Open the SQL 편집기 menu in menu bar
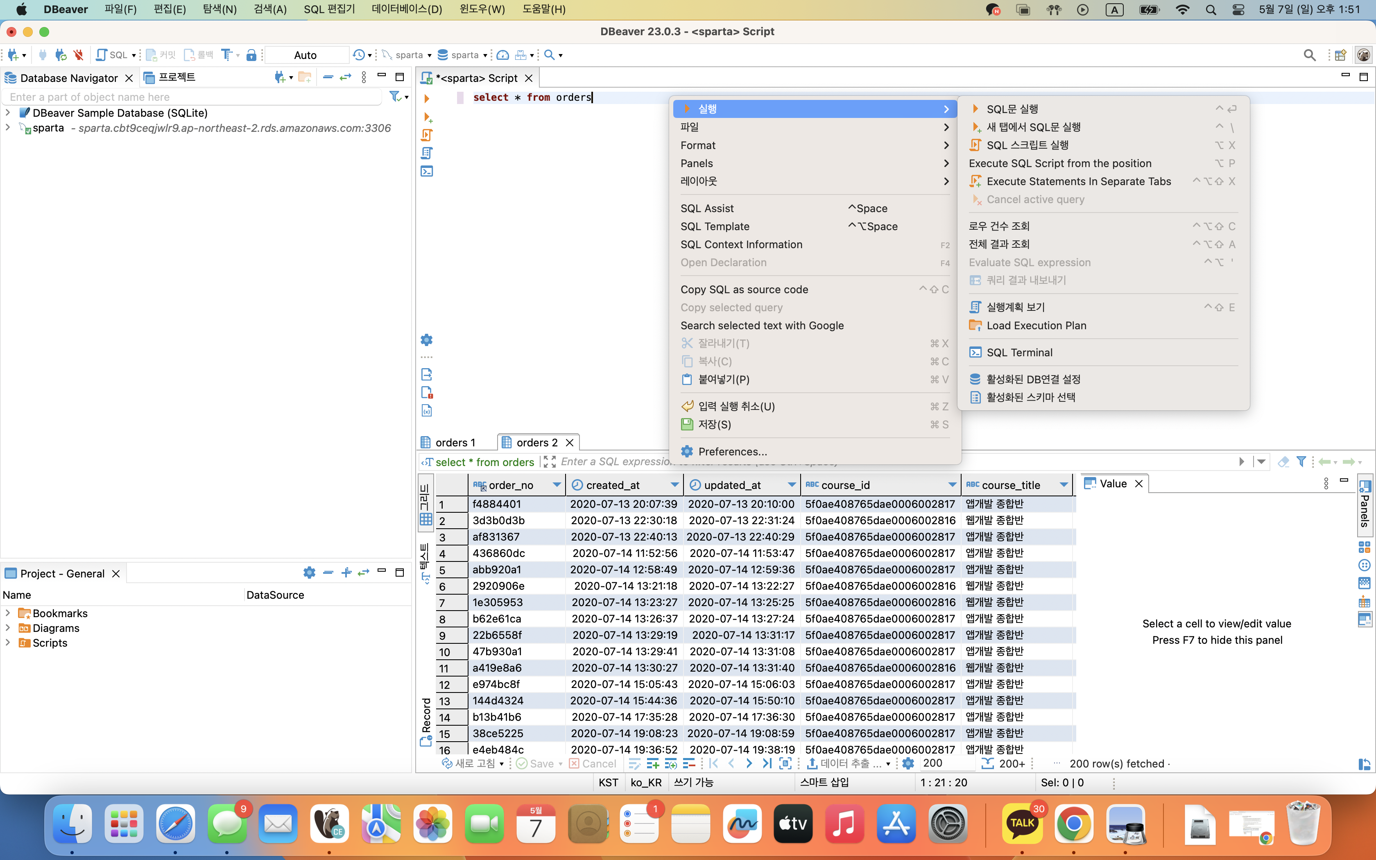The height and width of the screenshot is (860, 1376). 329,9
